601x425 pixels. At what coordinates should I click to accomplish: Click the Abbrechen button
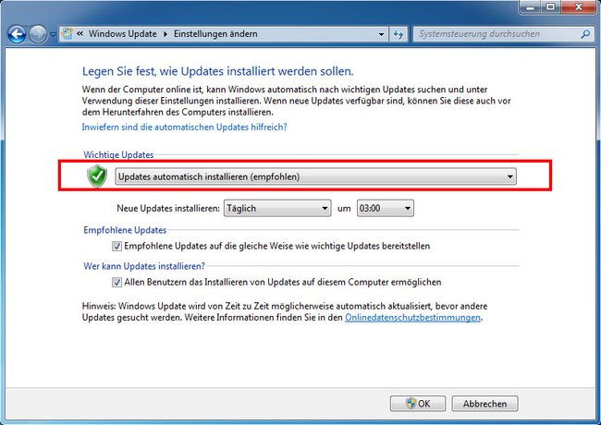tap(484, 404)
